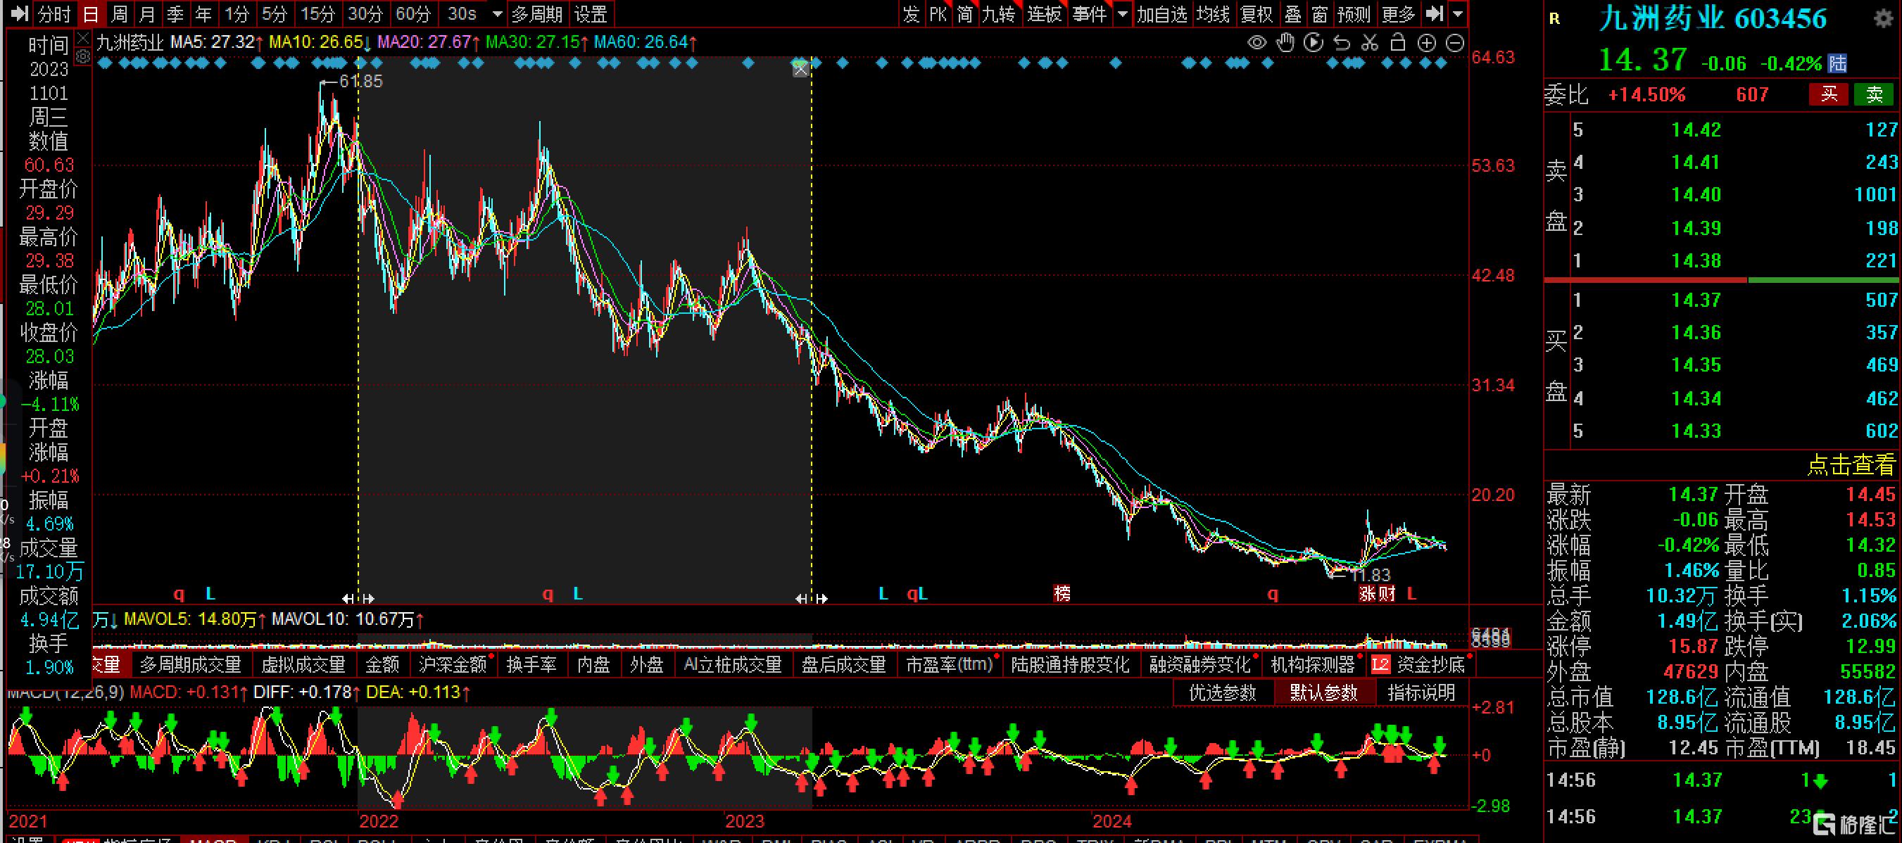The height and width of the screenshot is (843, 1902).
Task: Select the 年 yearly period tab
Action: [x=203, y=13]
